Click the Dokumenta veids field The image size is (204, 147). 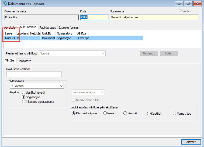click(42, 17)
